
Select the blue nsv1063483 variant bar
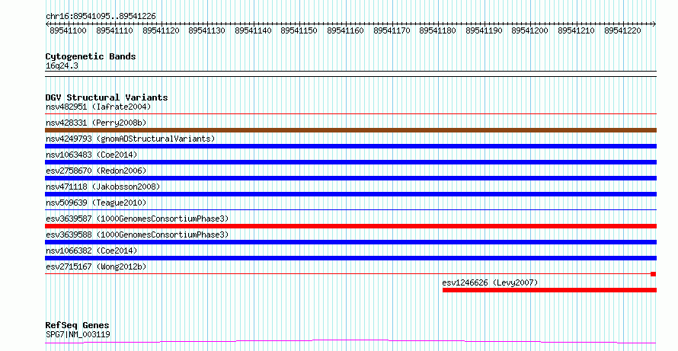point(350,162)
